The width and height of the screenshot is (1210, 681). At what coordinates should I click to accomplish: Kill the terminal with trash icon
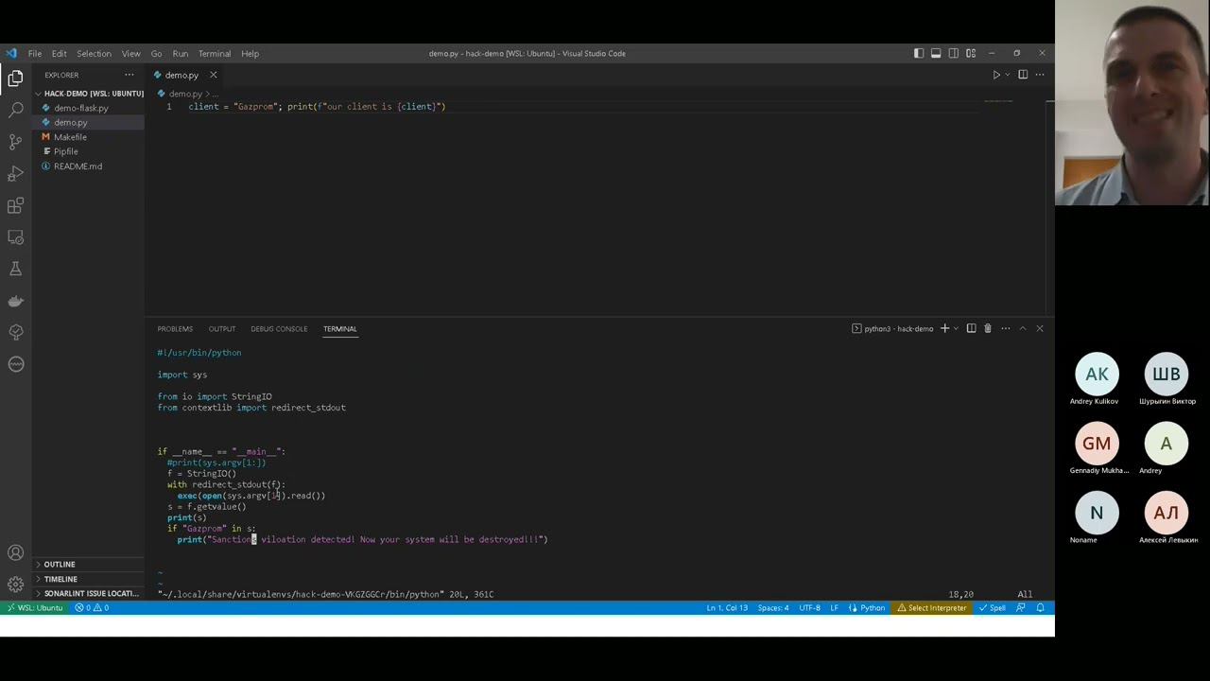tap(988, 328)
